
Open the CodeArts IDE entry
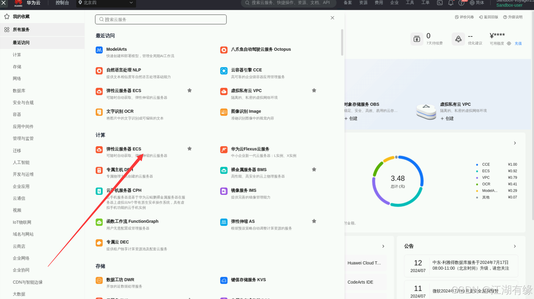(x=360, y=282)
